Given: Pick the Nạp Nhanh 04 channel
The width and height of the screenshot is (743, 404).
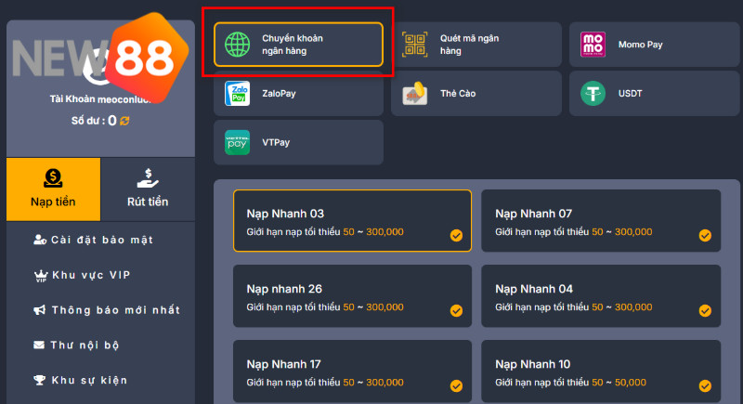Looking at the screenshot, I should pos(600,297).
